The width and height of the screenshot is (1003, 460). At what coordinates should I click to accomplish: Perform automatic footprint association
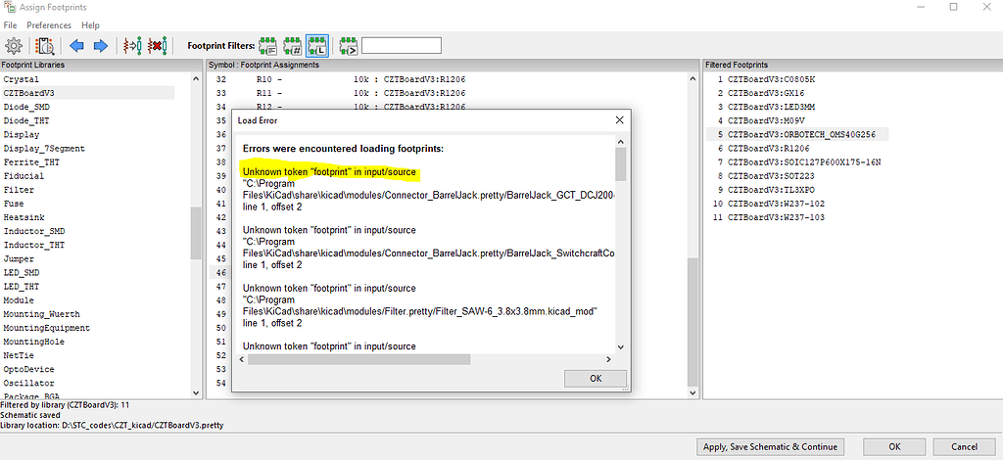tap(132, 45)
